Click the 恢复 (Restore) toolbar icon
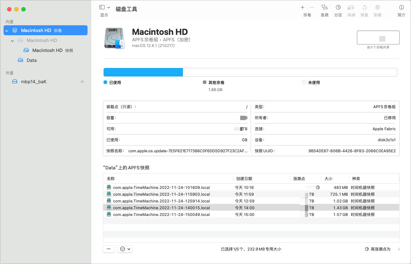Viewport: 411px width, 264px height. 364,7
